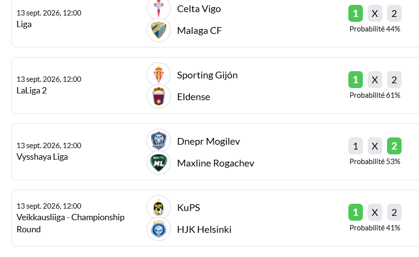Click the Malaga CF team crest
Image resolution: width=419 pixels, height=257 pixels.
click(x=159, y=30)
